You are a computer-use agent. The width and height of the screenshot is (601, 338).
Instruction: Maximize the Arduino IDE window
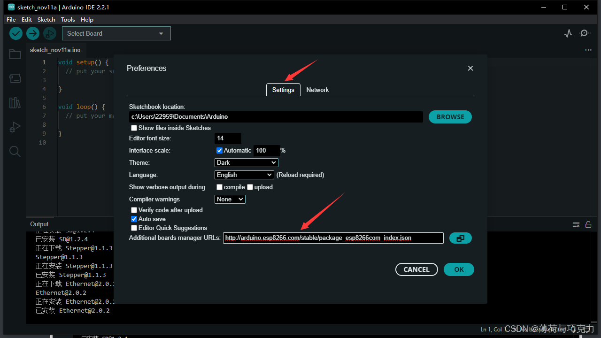coord(565,7)
